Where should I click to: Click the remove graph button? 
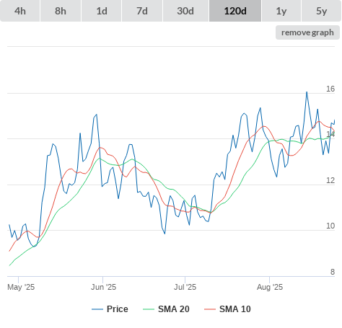(307, 32)
